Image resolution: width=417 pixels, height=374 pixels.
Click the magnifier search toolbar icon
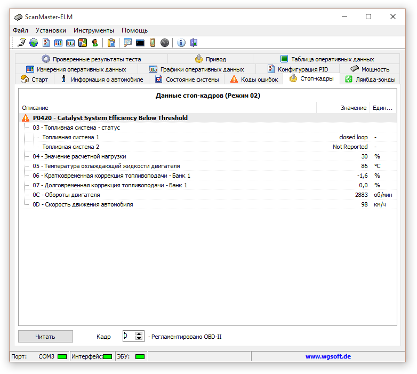(128, 43)
